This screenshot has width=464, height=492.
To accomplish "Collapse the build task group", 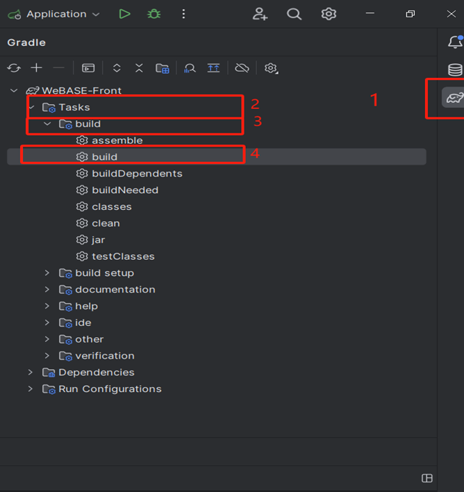I will coord(47,124).
